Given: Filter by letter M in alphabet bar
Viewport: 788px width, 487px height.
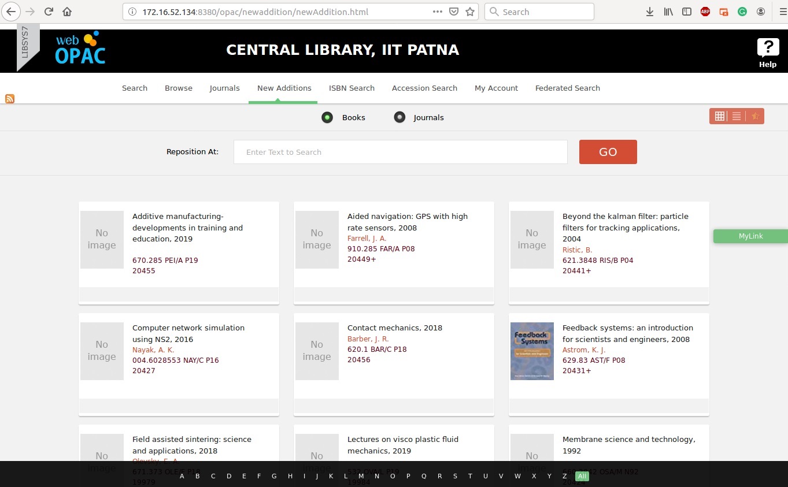Looking at the screenshot, I should (x=361, y=476).
